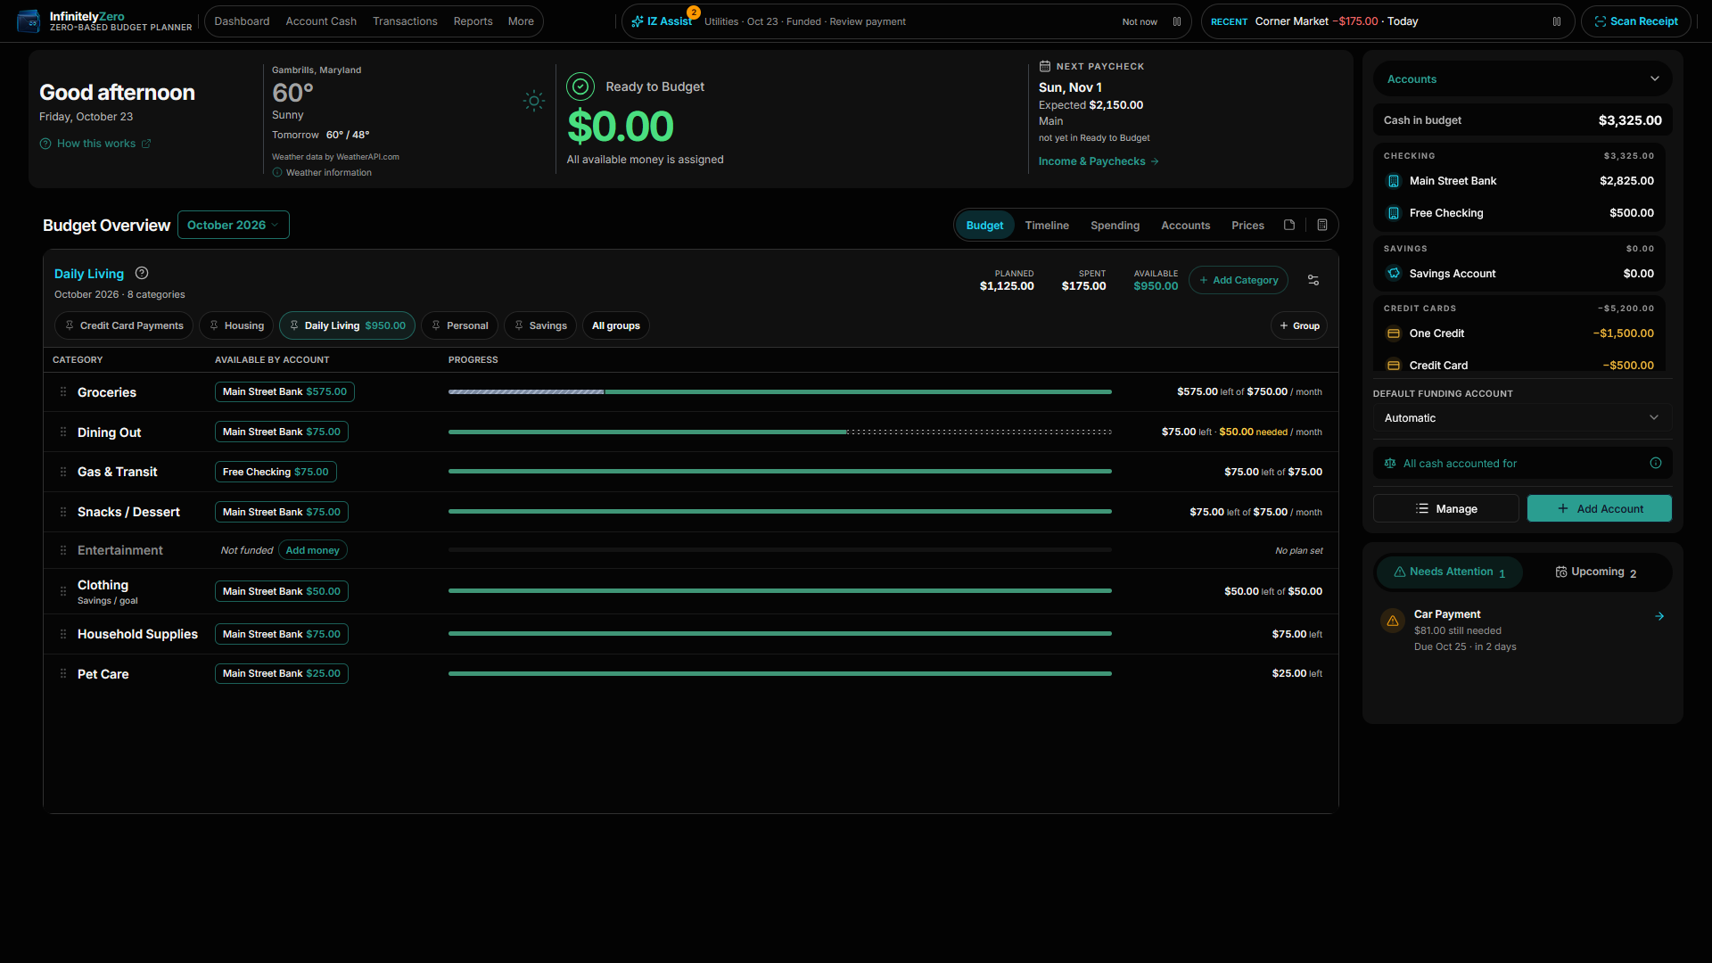Click the Weather information icon
This screenshot has height=963, width=1712.
(x=277, y=172)
